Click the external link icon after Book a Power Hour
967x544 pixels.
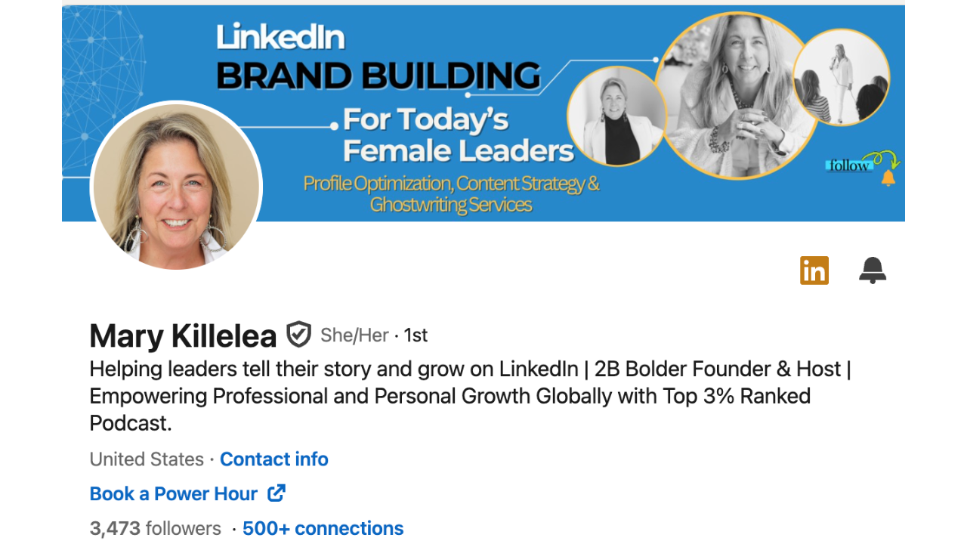tap(277, 493)
